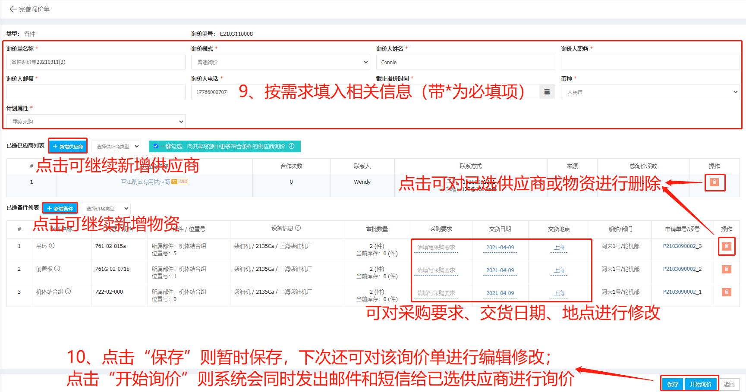
Task: Click the contact name Wendy
Action: tap(362, 182)
